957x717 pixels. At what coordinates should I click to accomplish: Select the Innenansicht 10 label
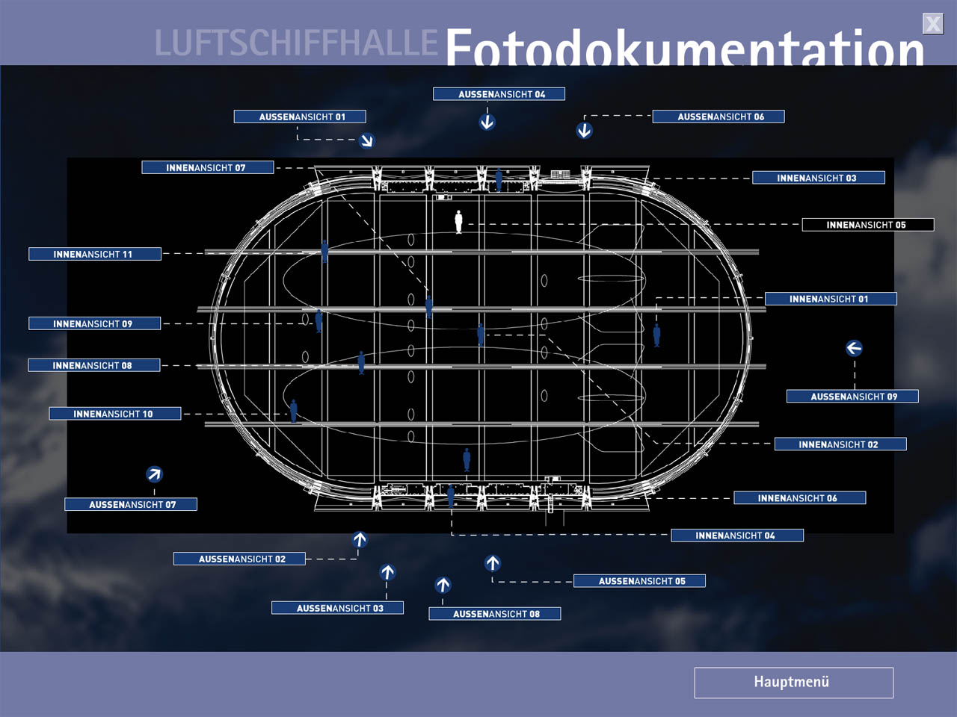114,414
